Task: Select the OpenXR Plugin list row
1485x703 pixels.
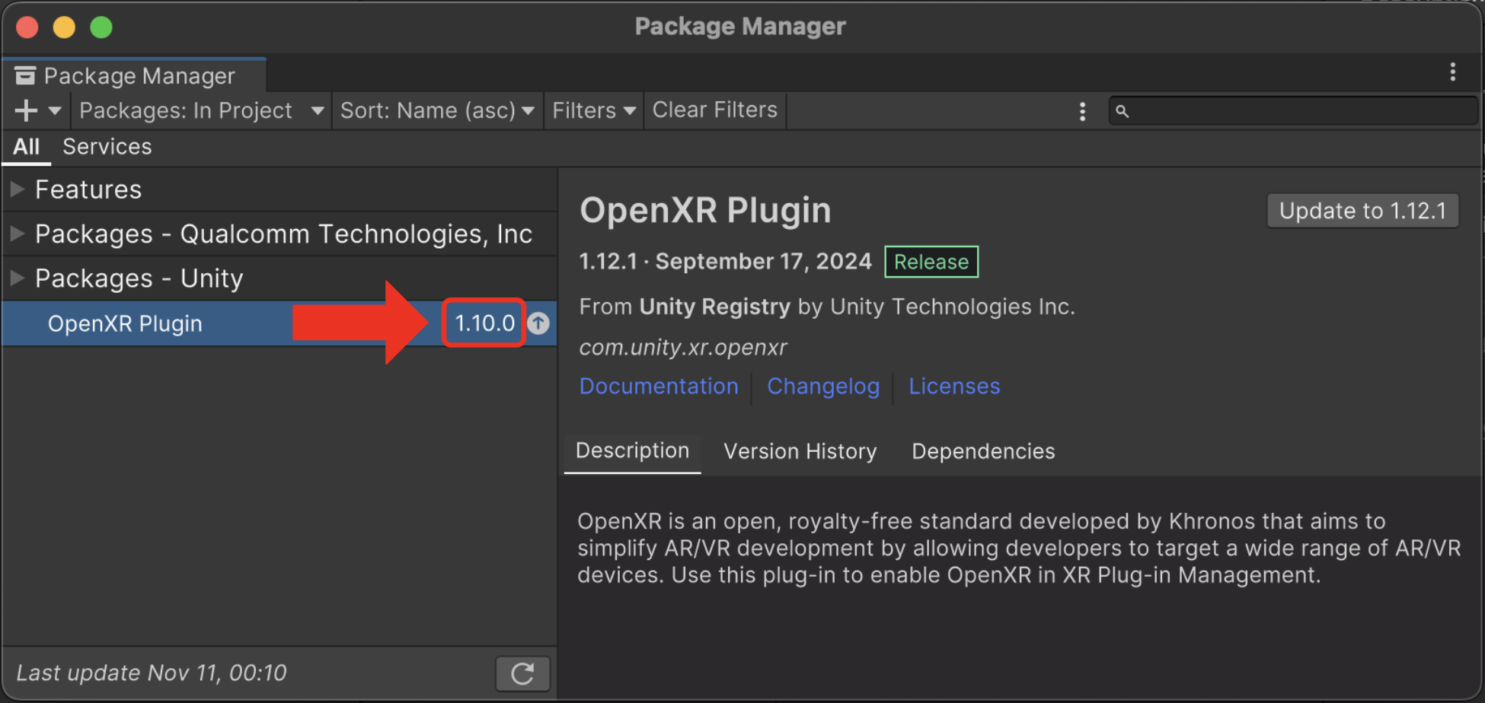Action: click(279, 323)
